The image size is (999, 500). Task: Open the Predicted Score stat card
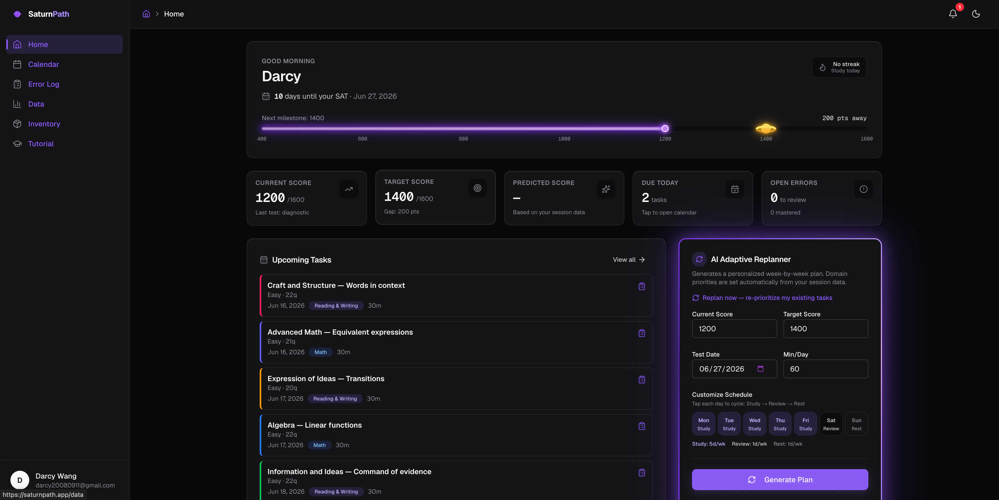point(564,198)
